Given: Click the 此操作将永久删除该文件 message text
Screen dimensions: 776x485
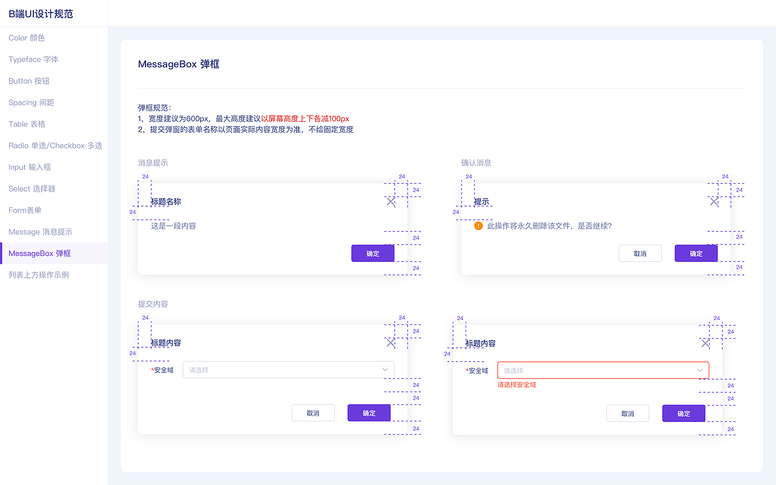Looking at the screenshot, I should [549, 226].
